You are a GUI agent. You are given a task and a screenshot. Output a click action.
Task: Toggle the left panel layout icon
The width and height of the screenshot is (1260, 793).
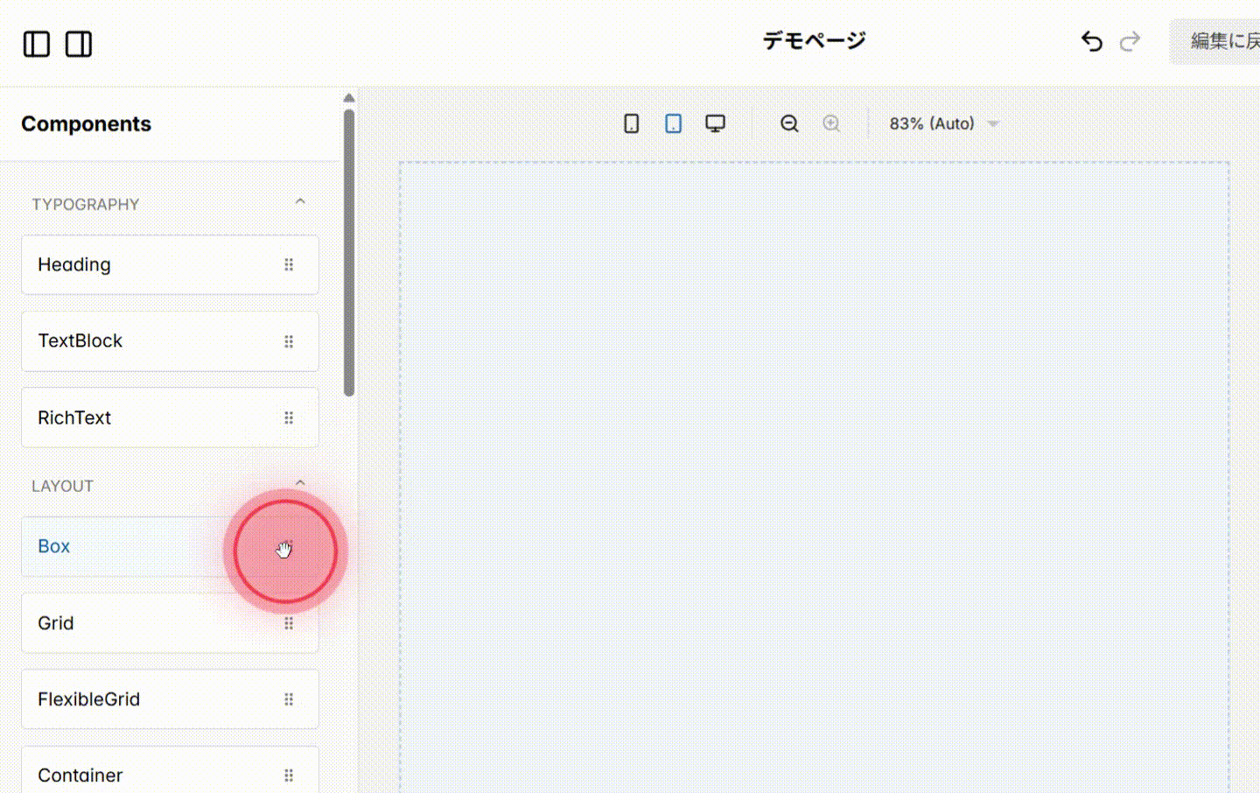click(x=36, y=44)
